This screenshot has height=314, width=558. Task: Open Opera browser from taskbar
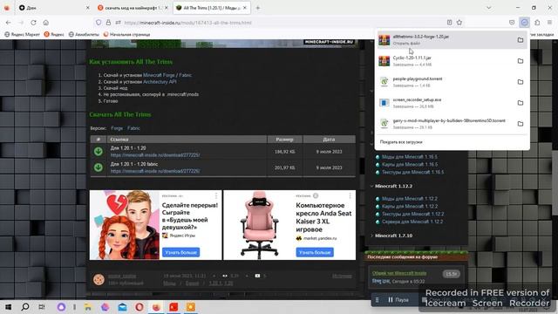(x=139, y=307)
